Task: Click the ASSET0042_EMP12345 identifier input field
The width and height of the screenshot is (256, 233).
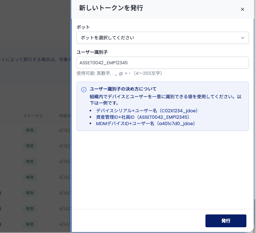Action: click(x=163, y=63)
